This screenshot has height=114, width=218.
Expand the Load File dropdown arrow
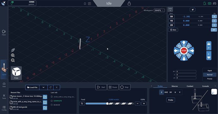pos(43,88)
